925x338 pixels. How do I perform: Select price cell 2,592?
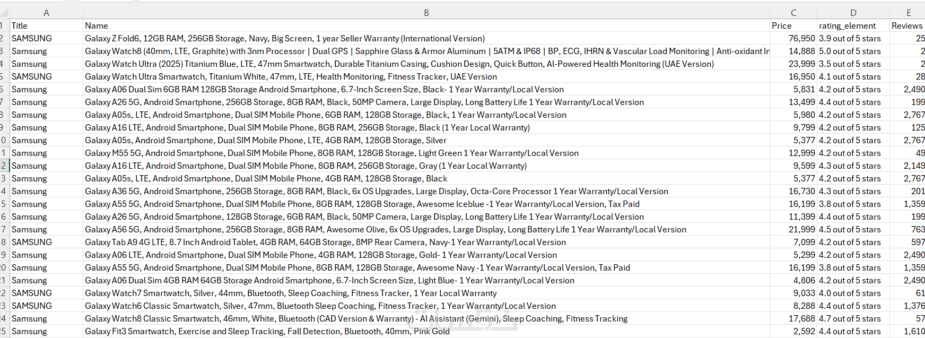coord(793,331)
